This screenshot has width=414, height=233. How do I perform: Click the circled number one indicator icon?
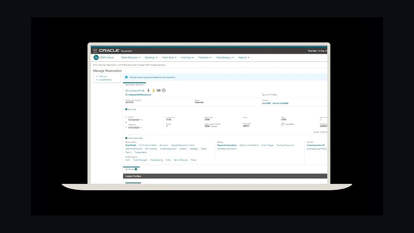(x=164, y=90)
